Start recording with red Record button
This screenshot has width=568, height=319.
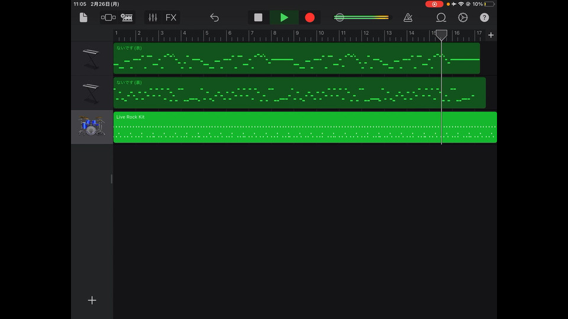click(309, 17)
